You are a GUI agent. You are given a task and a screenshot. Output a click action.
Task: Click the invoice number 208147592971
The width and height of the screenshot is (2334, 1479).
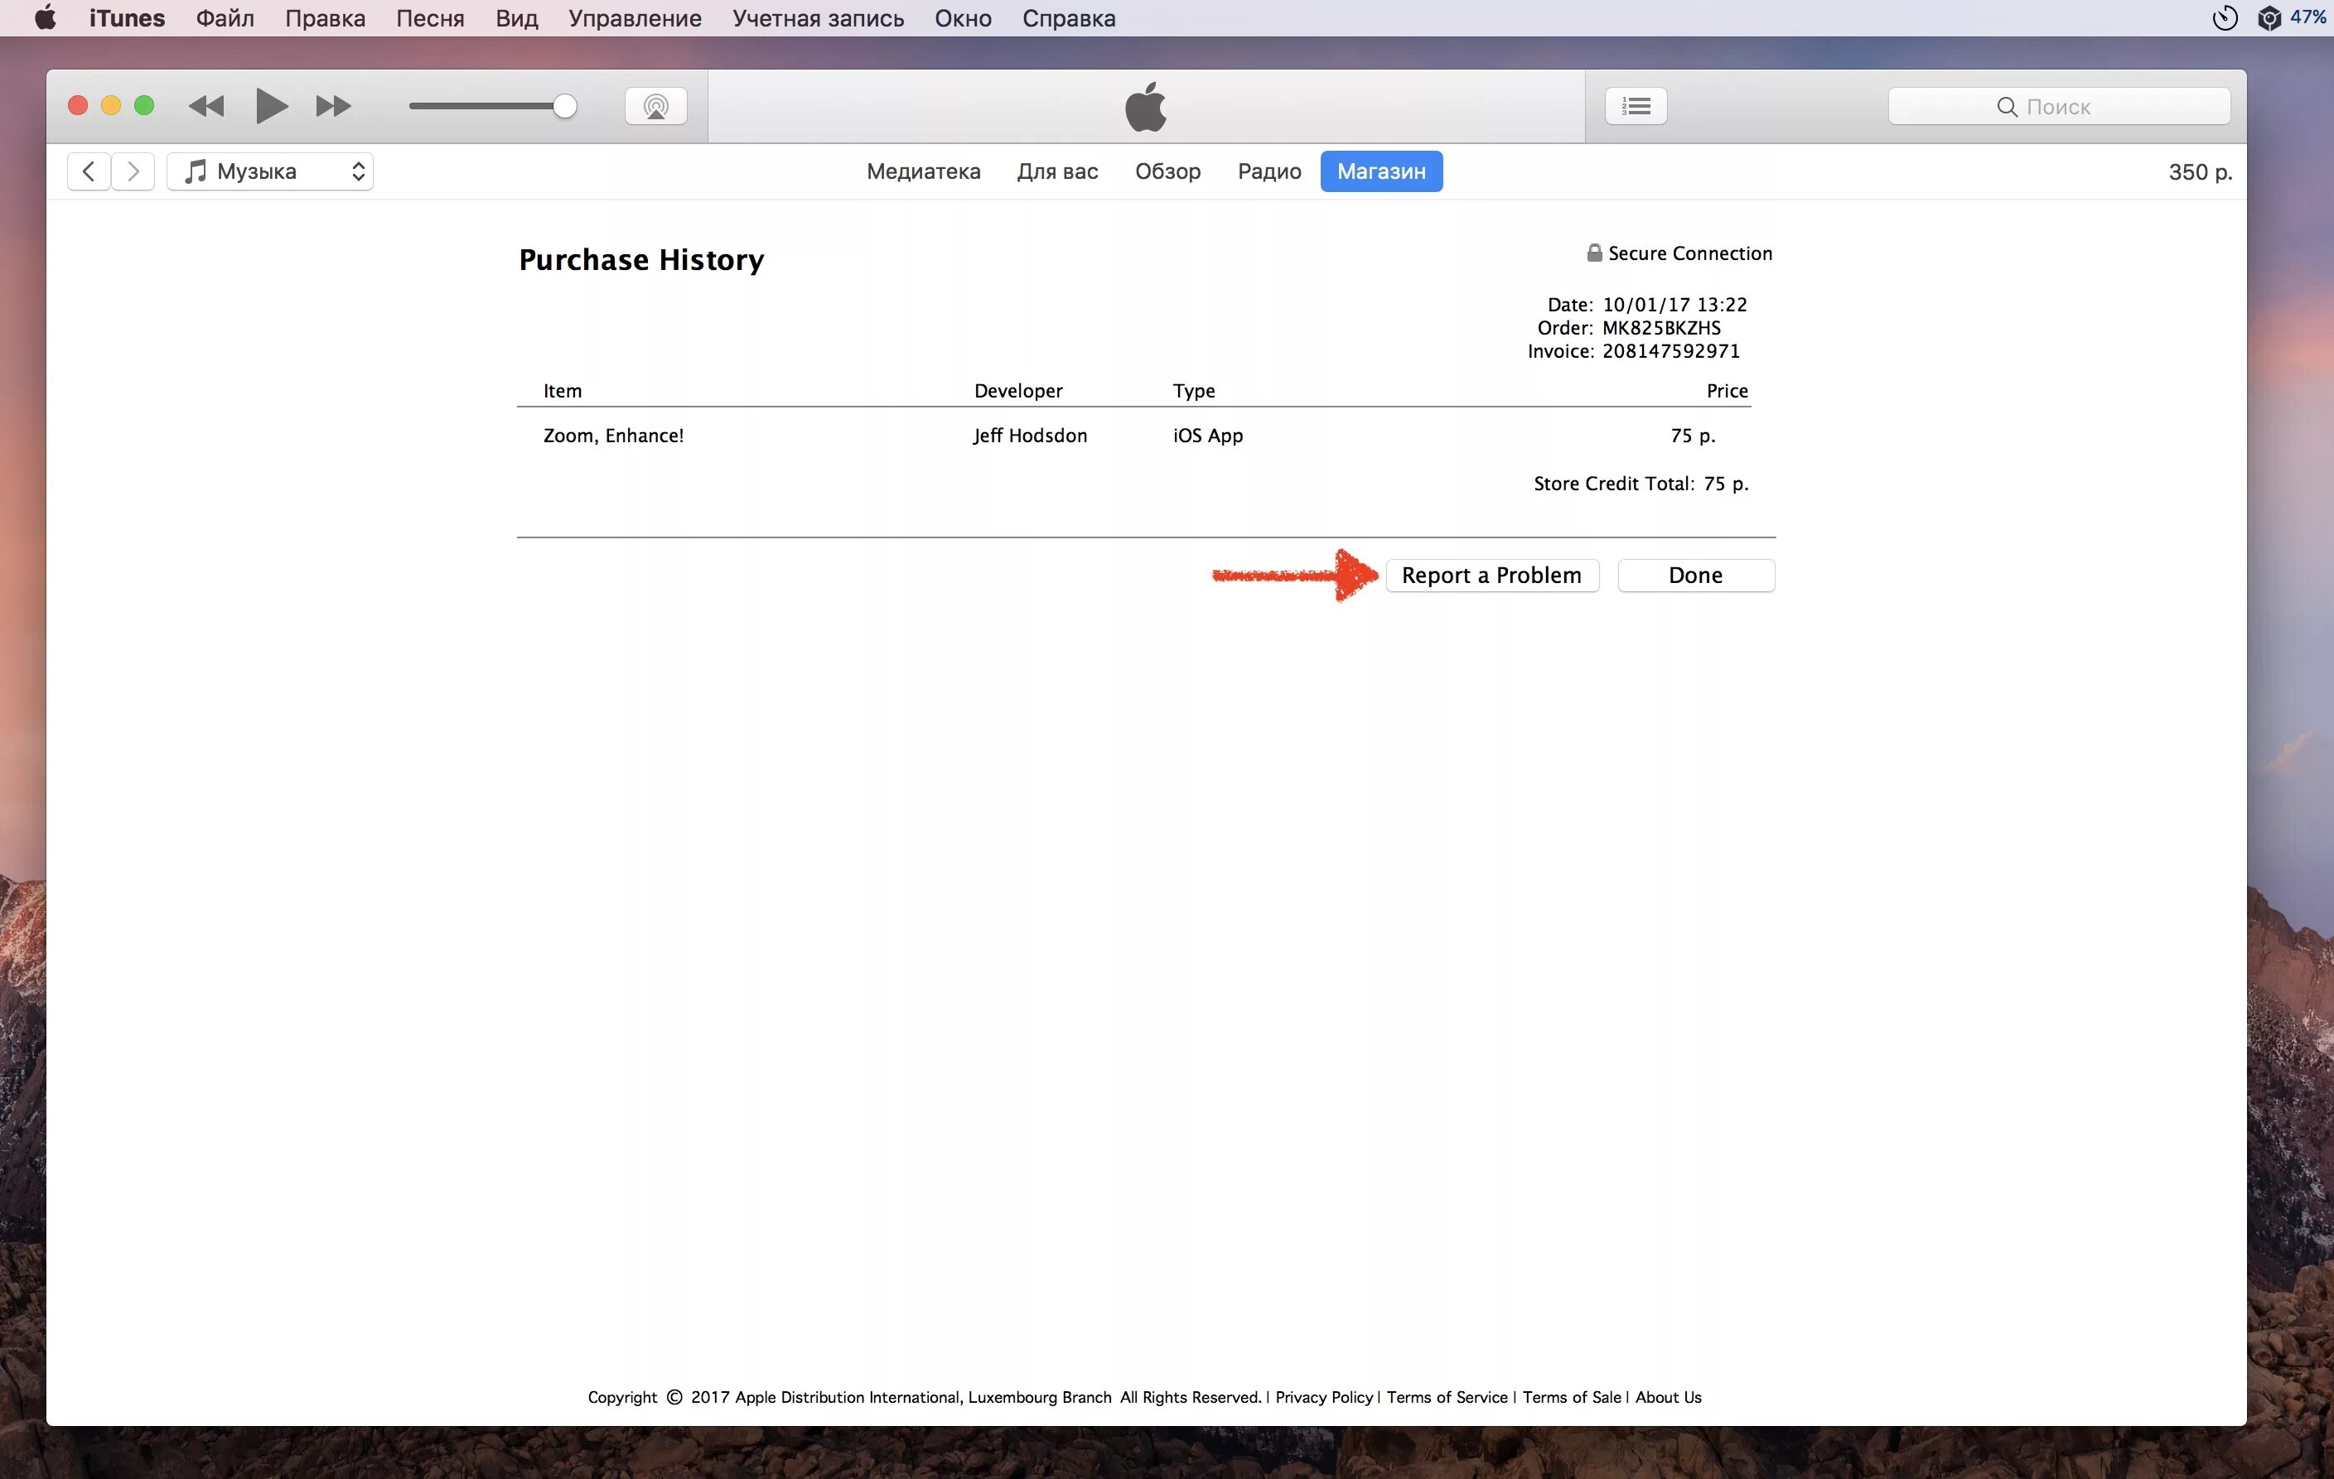point(1670,350)
